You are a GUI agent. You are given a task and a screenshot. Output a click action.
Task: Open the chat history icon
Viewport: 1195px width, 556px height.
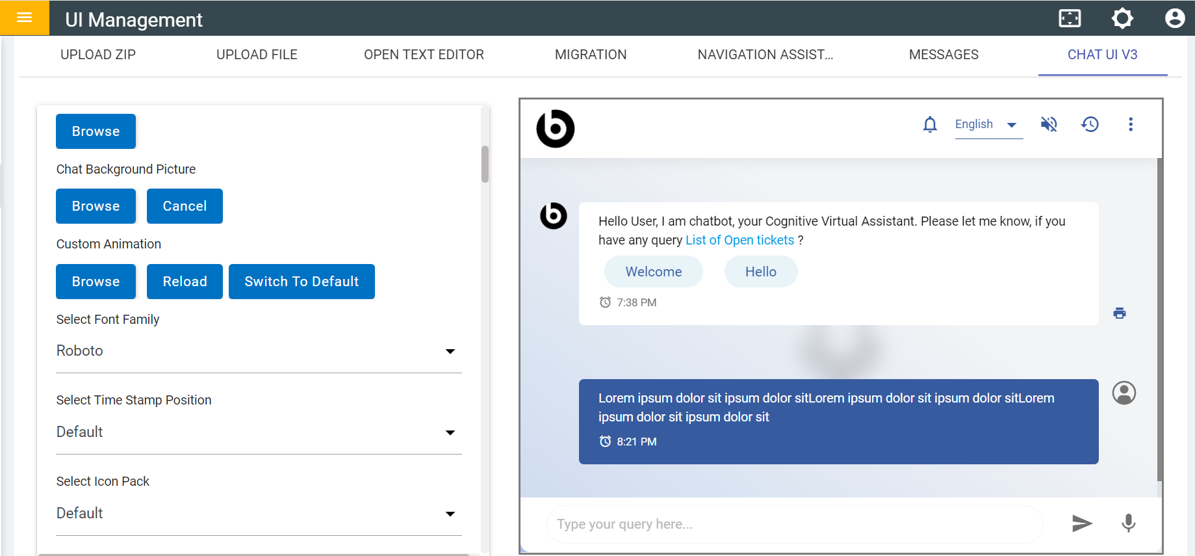point(1090,124)
